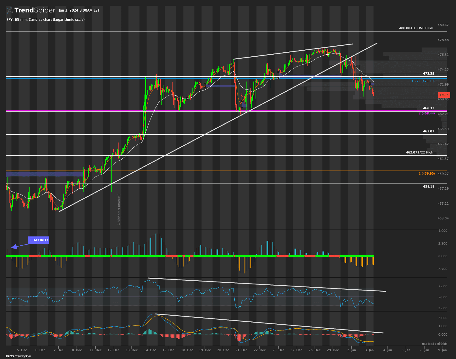Click the blue 1.272 (473.10) Fibonacci label
Screen dimensions: 456x359
pos(423,81)
